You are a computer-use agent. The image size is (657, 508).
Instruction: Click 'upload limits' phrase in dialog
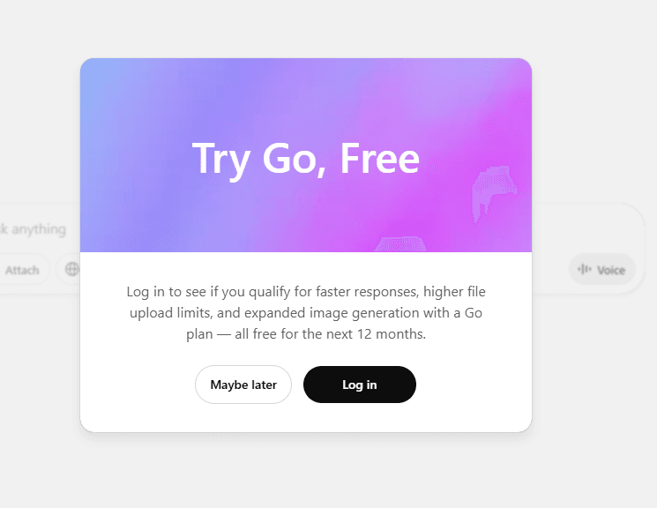click(x=171, y=313)
